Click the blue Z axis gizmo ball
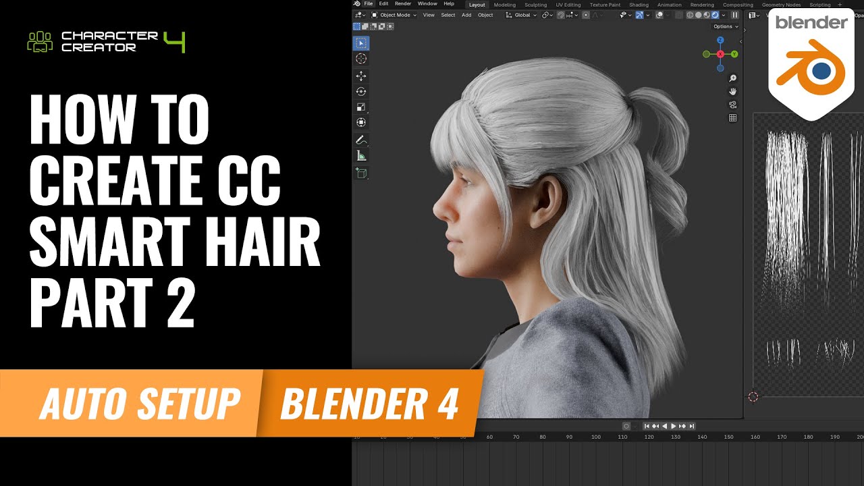The width and height of the screenshot is (864, 486). coord(720,40)
